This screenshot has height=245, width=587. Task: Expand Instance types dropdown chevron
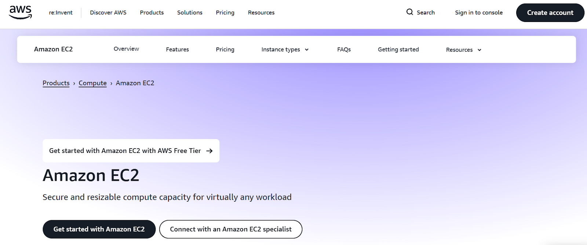click(x=307, y=50)
